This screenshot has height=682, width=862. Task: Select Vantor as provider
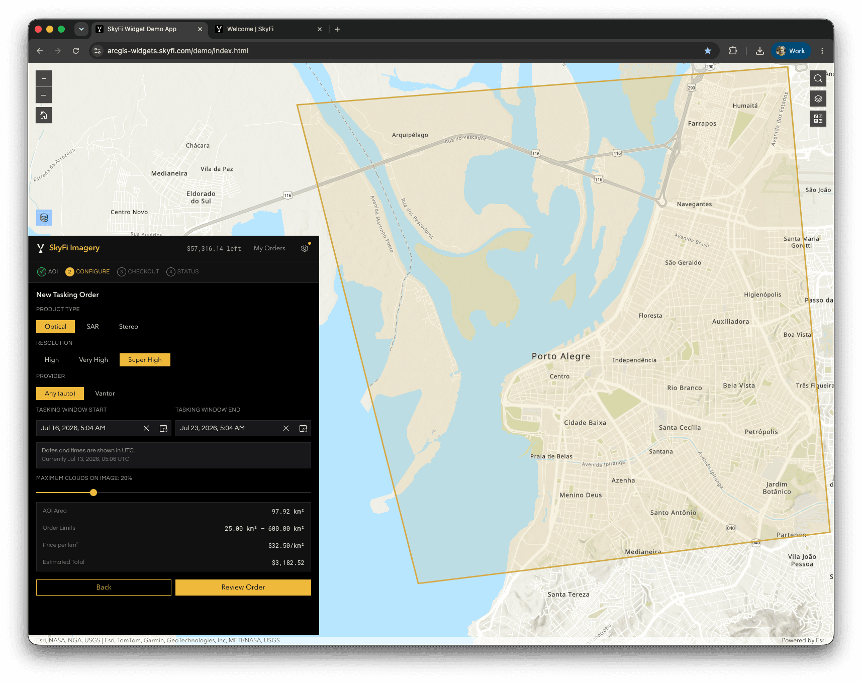pos(105,394)
